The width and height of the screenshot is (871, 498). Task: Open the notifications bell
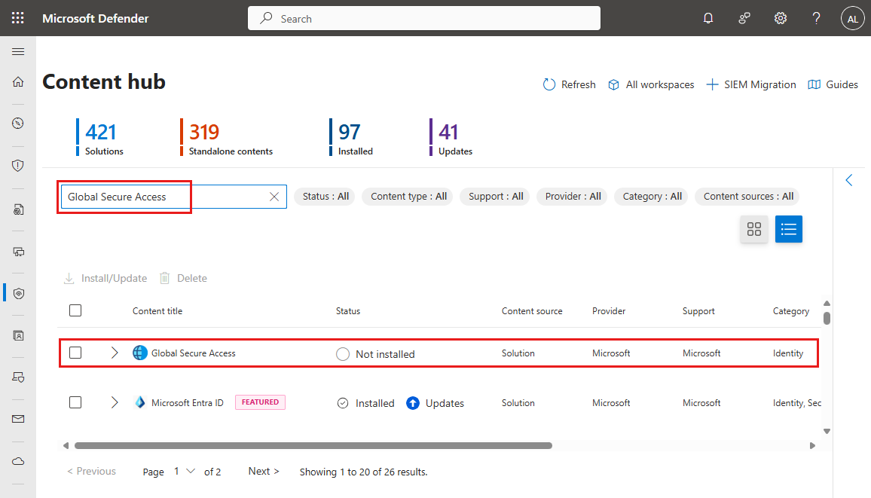click(x=707, y=18)
